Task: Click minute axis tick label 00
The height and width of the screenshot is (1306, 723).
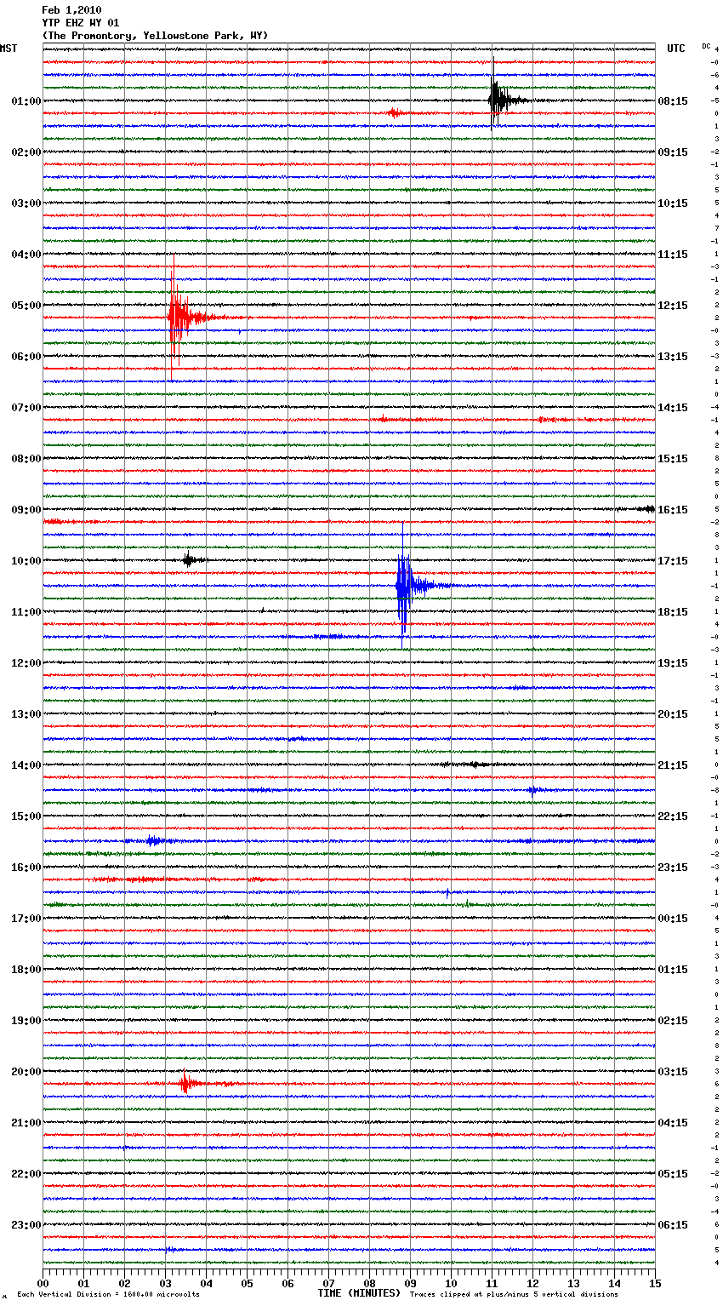Action: click(x=43, y=1283)
